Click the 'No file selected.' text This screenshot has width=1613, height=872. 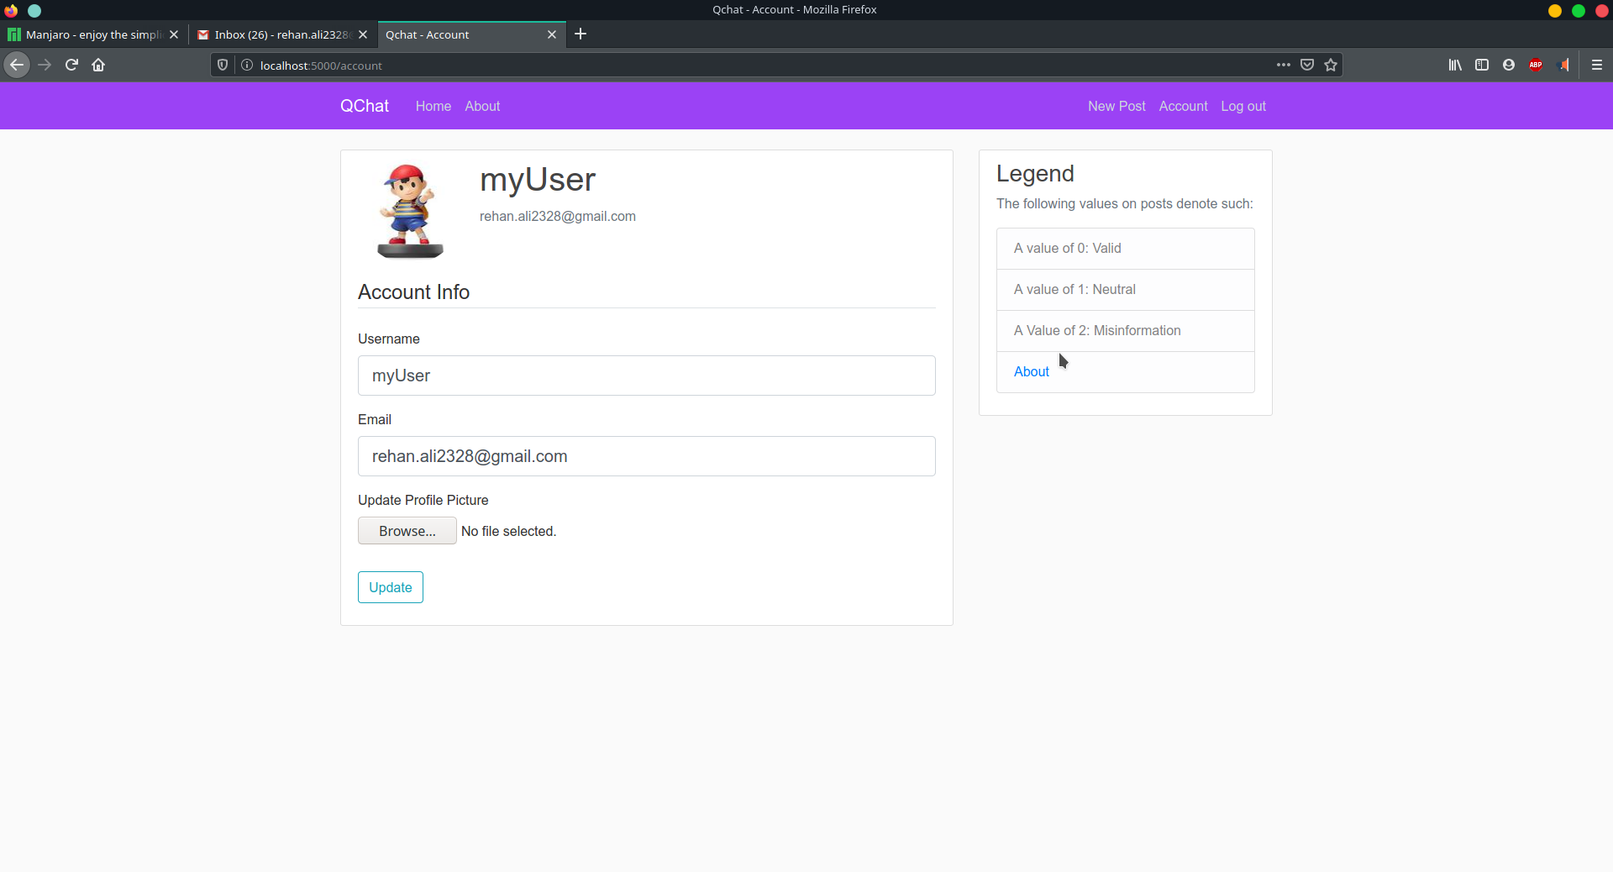pos(509,531)
